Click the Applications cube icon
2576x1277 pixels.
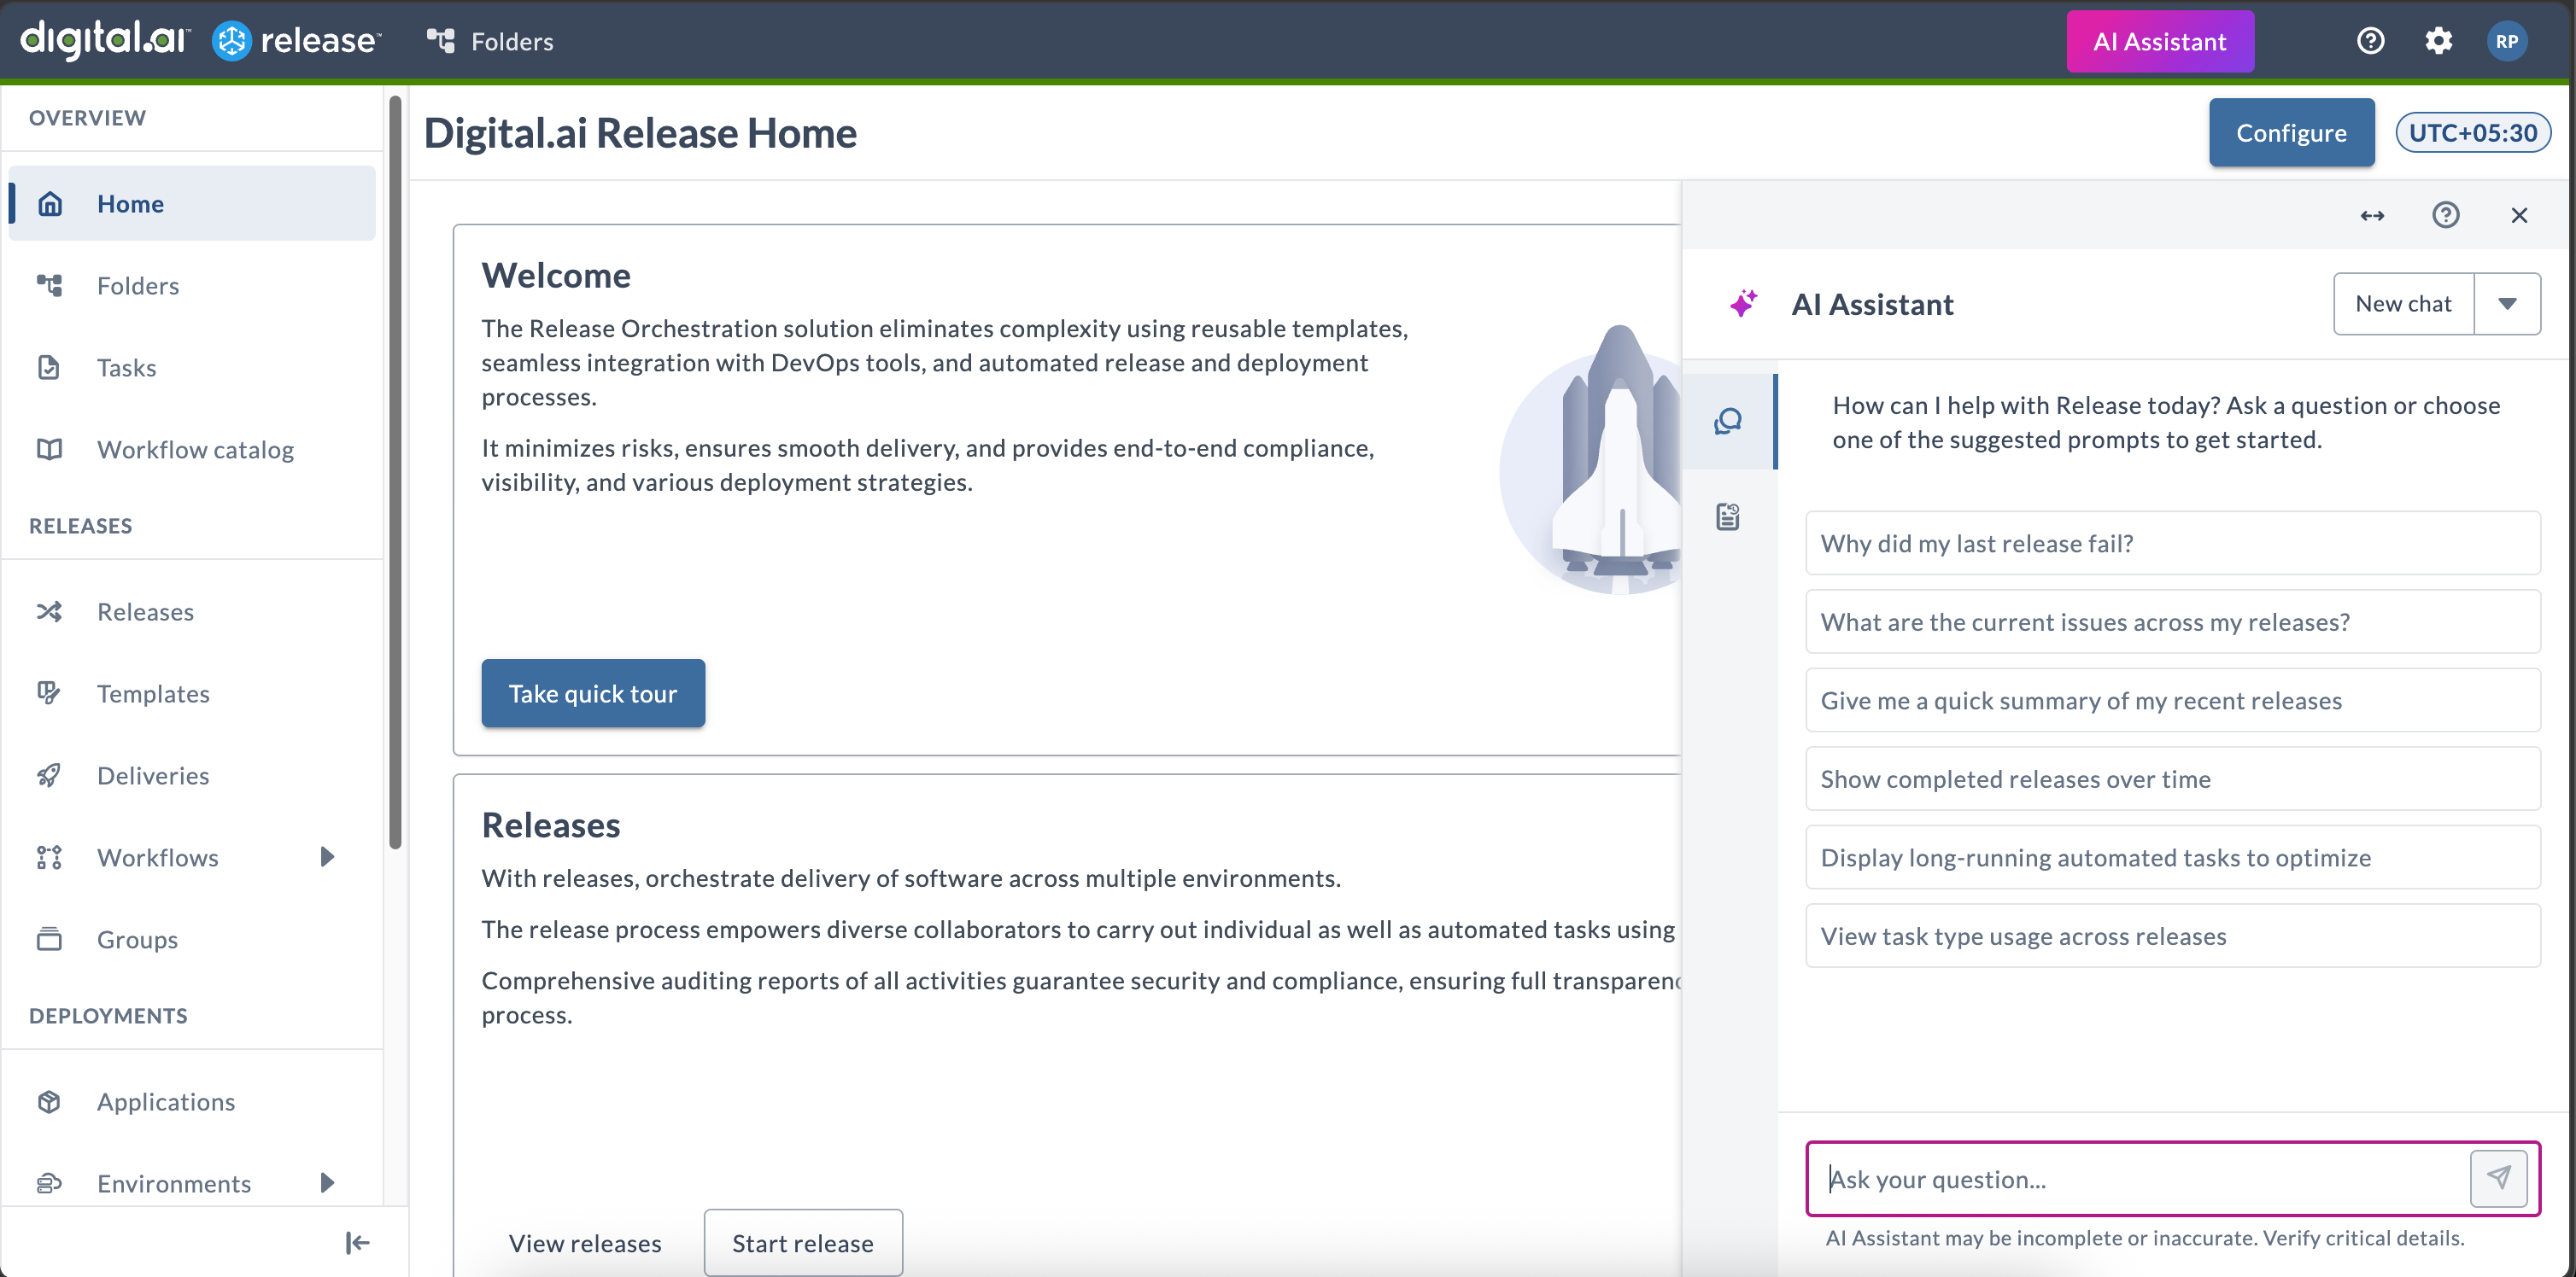click(x=49, y=1101)
